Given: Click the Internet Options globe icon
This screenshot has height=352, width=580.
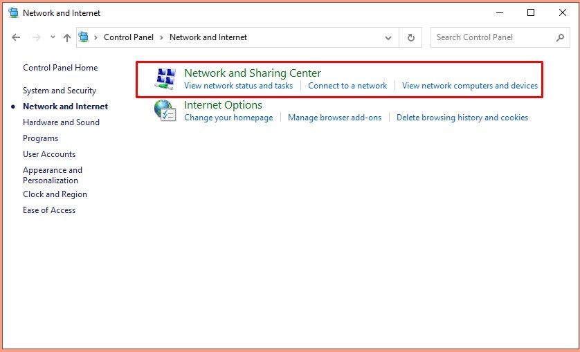Looking at the screenshot, I should (x=165, y=111).
